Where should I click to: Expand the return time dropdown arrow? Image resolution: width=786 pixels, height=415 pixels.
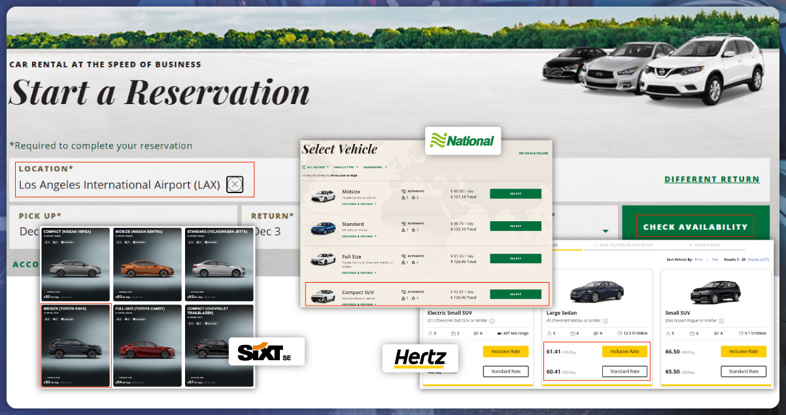point(606,231)
